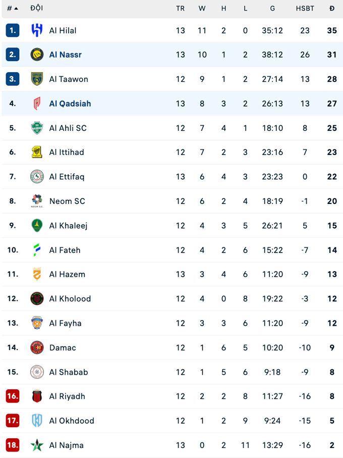The image size is (343, 458).
Task: Click the Al Hilal club logo
Action: (37, 30)
